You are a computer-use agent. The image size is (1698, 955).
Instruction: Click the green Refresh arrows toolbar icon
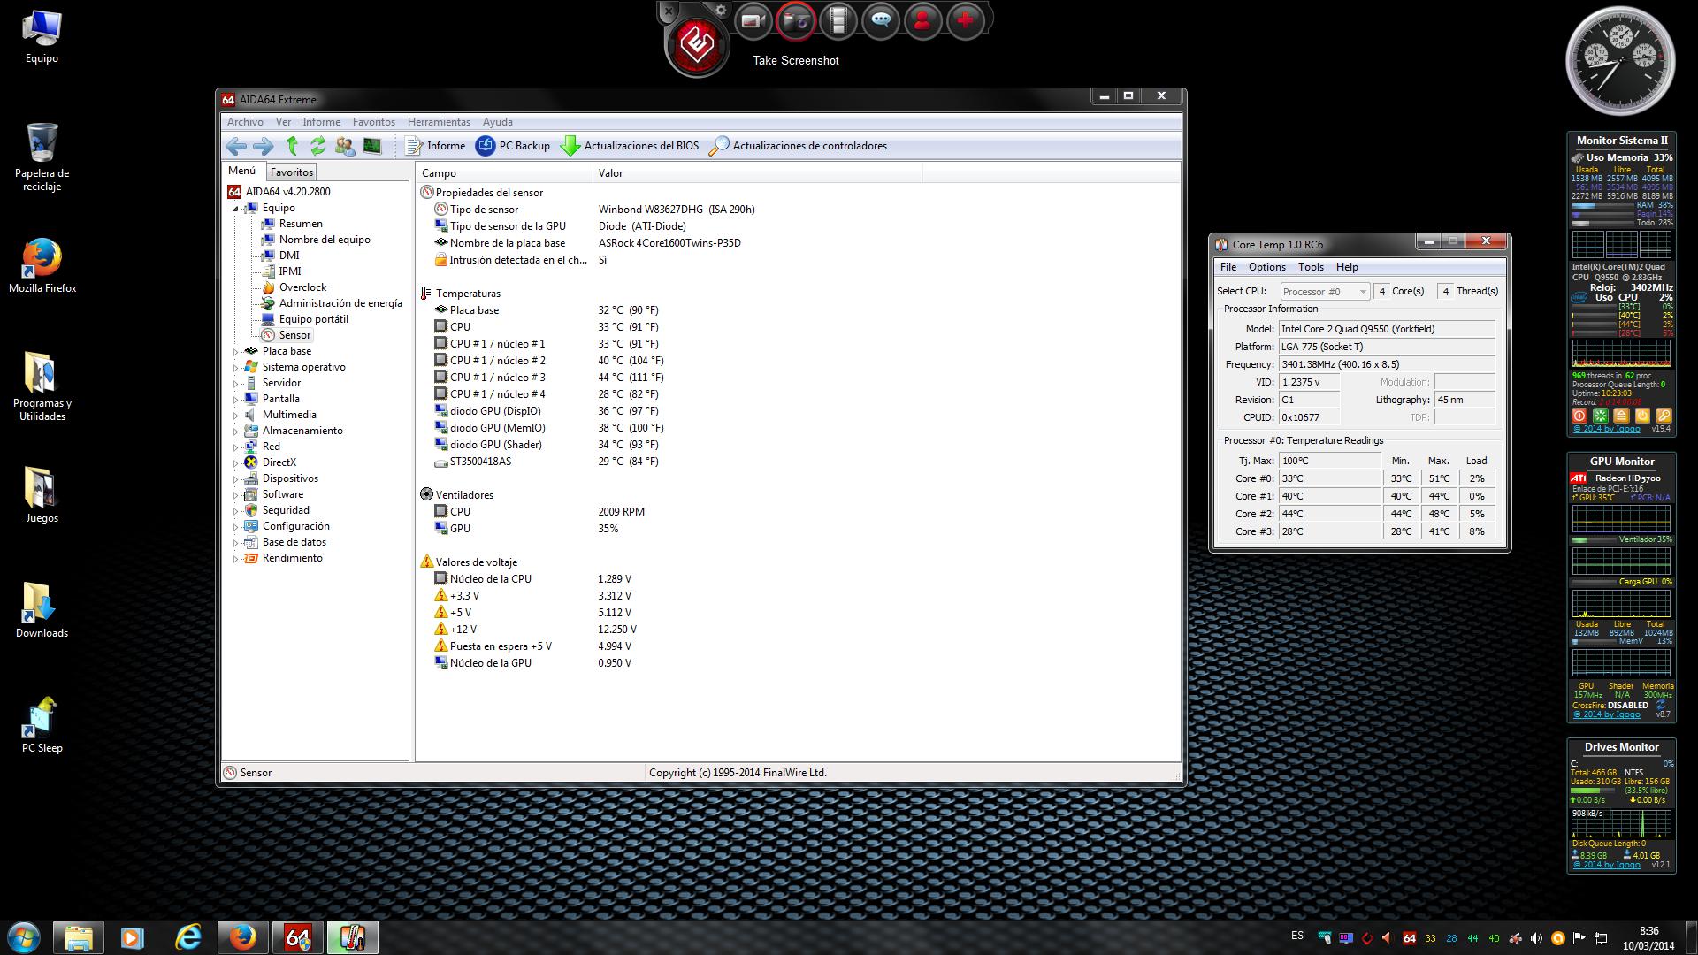click(318, 146)
